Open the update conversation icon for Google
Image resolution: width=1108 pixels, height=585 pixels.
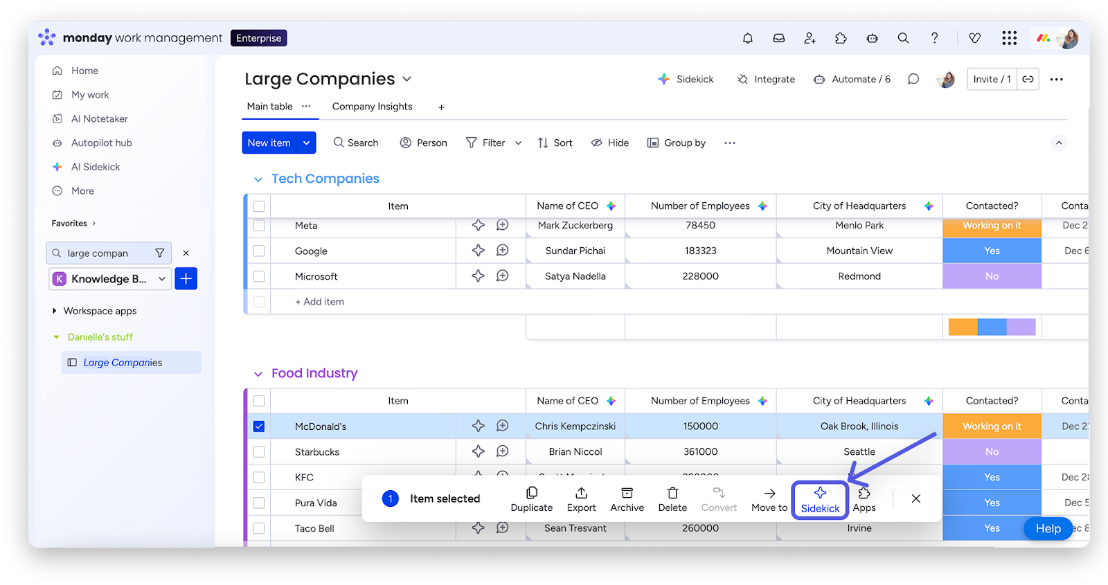click(x=503, y=251)
